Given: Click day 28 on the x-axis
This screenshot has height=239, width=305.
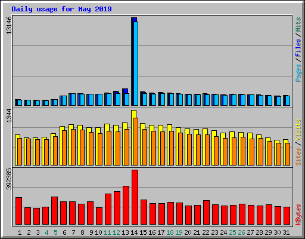Looking at the screenshot, I should point(259,232).
